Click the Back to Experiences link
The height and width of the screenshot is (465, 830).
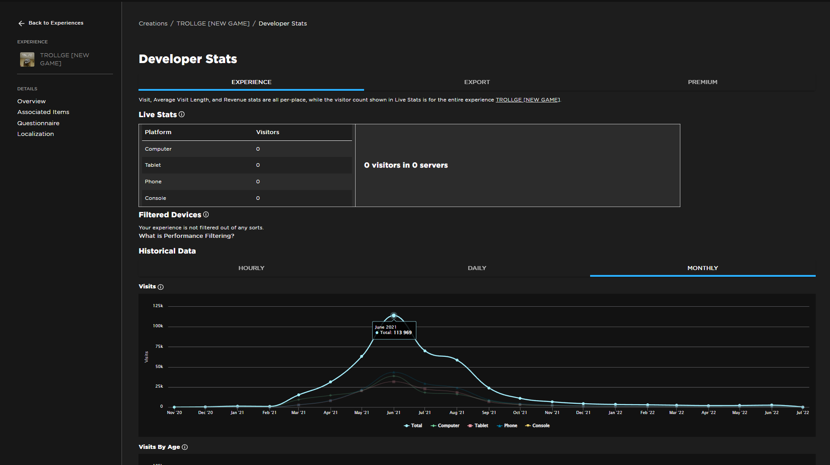(x=56, y=23)
